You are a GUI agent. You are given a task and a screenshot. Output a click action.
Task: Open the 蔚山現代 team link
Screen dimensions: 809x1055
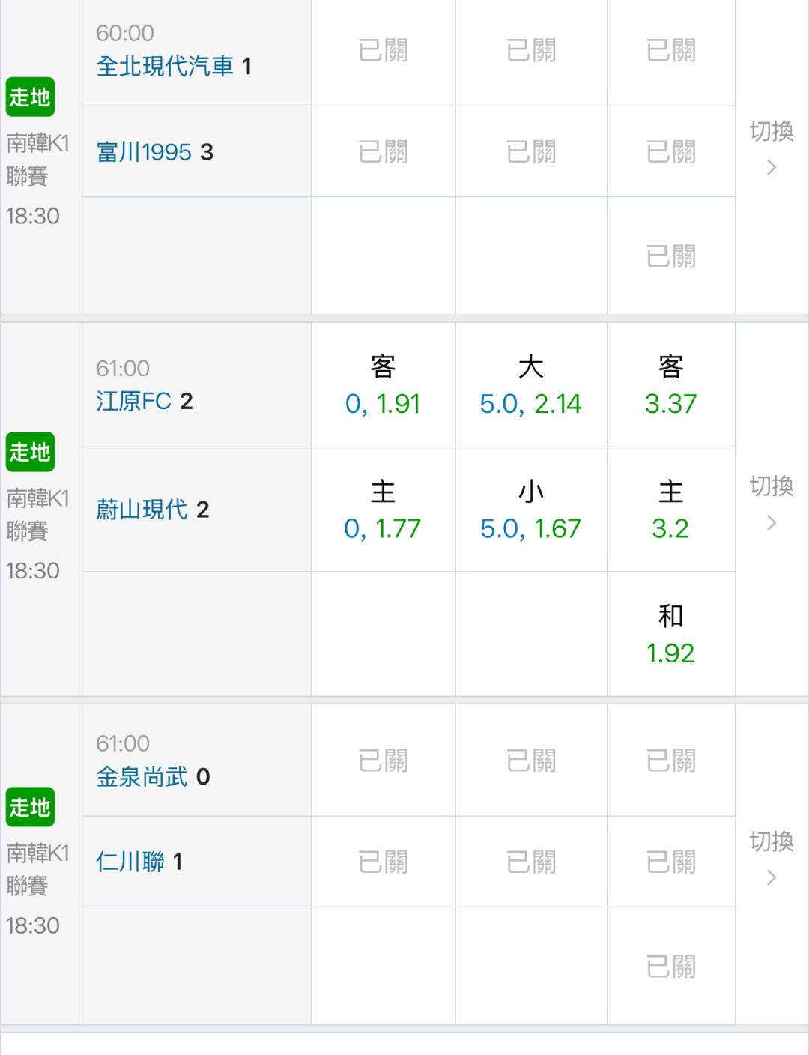[142, 510]
